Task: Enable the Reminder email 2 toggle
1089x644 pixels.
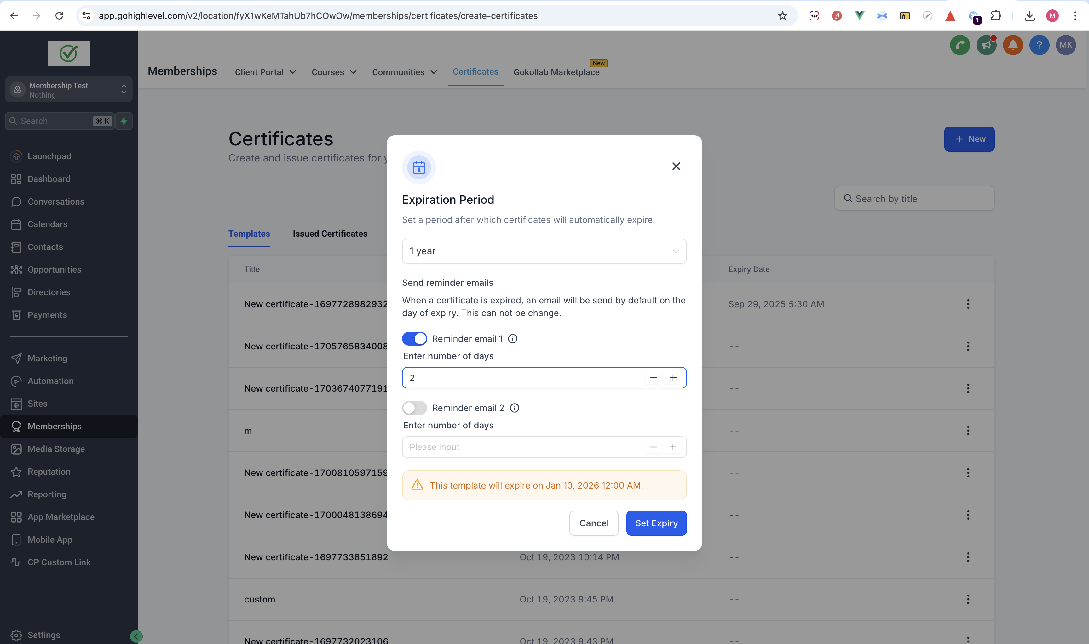Action: (414, 408)
